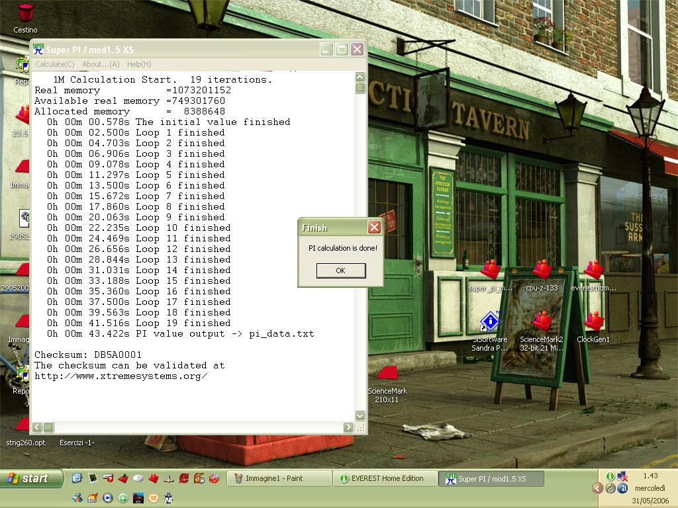The height and width of the screenshot is (508, 678).
Task: Click the red e browser quick launch icon
Action: (x=184, y=478)
